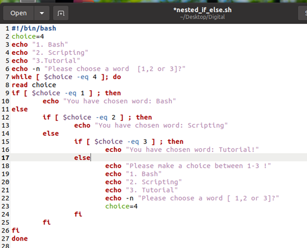
Task: Click the 'fi' on line 24
Action: pos(78,214)
